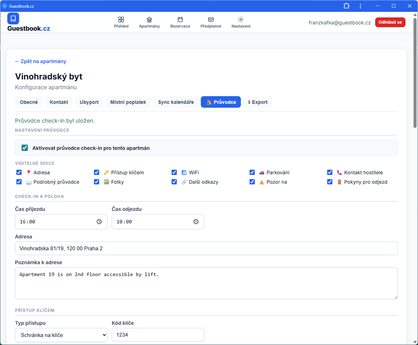Click the Čas příjezdu time field
Image resolution: width=418 pixels, height=345 pixels.
pyautogui.click(x=61, y=221)
